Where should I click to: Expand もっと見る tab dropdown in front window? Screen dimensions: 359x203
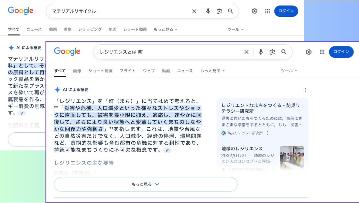coord(213,71)
